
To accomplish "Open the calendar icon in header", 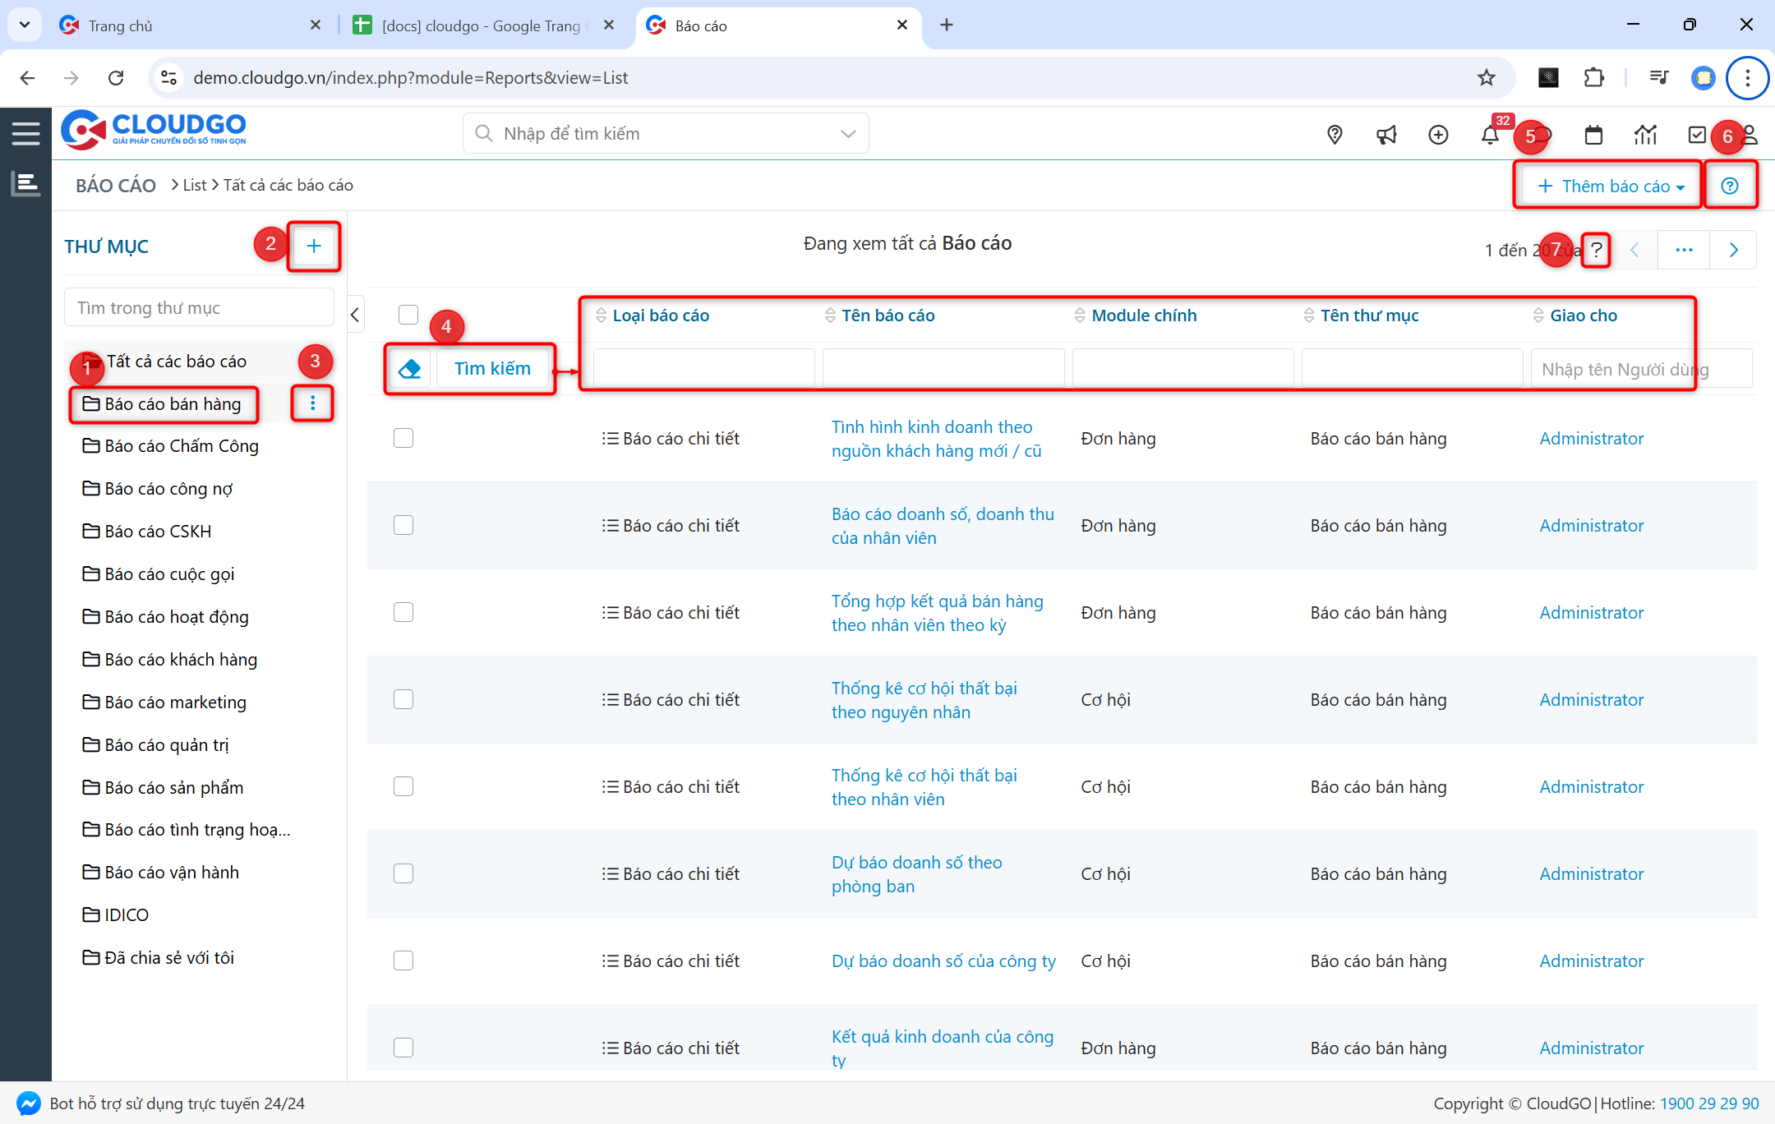I will click(x=1593, y=135).
